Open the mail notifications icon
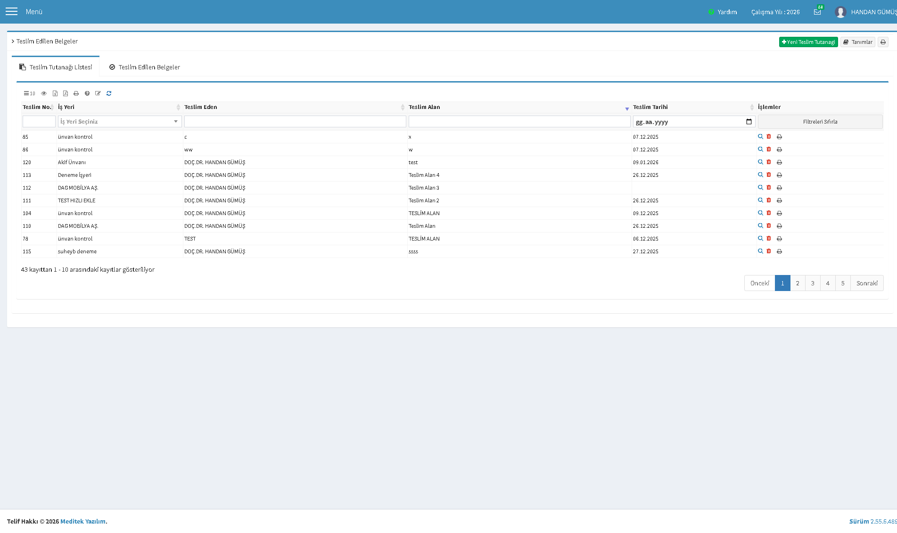The width and height of the screenshot is (897, 533). coord(817,12)
